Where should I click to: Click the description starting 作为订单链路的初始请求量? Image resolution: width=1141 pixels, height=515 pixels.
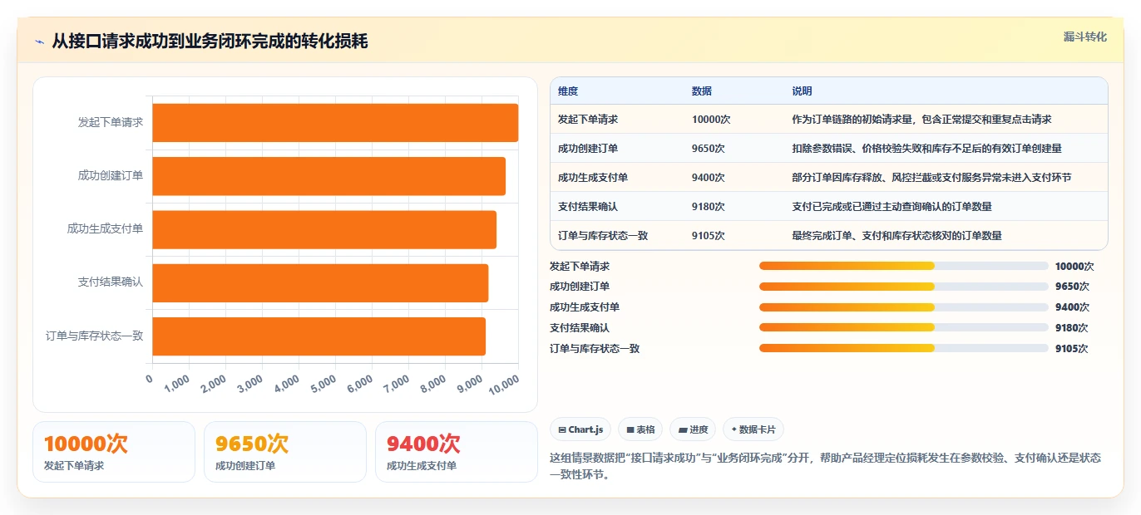click(x=922, y=120)
